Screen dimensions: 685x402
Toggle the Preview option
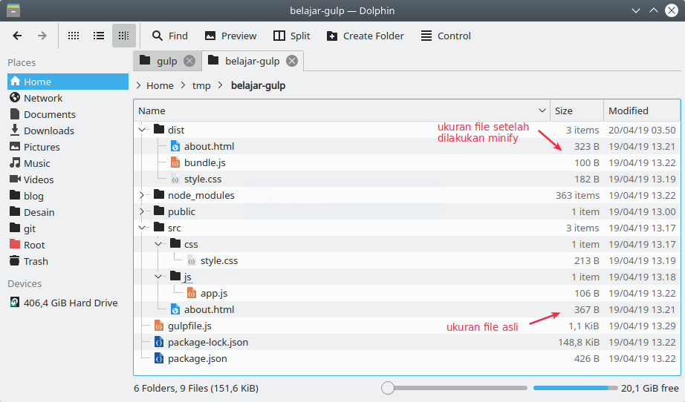click(230, 36)
